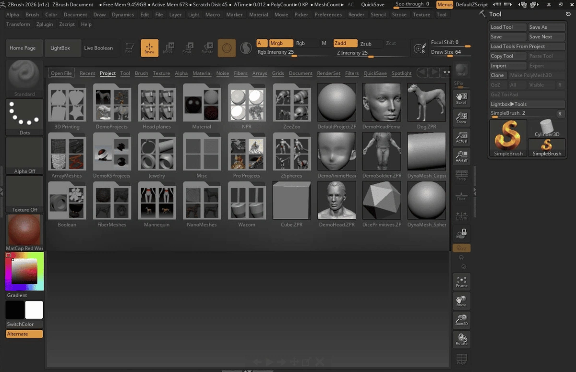This screenshot has height=372, width=576.
Task: Toggle the Rgb channel button
Action: 306,43
